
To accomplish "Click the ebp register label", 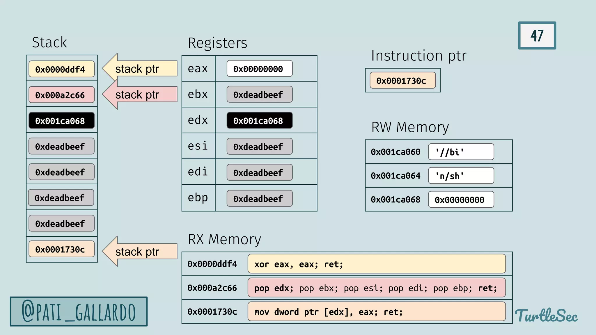I will 198,198.
